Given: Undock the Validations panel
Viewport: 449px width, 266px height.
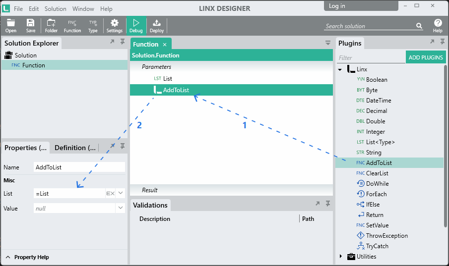Looking at the screenshot, I should [318, 204].
